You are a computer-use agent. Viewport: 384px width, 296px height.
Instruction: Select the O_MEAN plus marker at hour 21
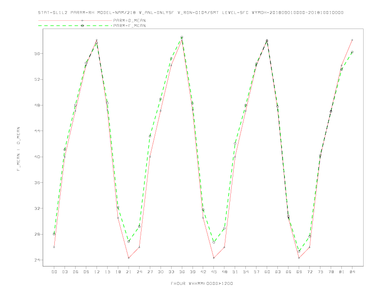128,258
